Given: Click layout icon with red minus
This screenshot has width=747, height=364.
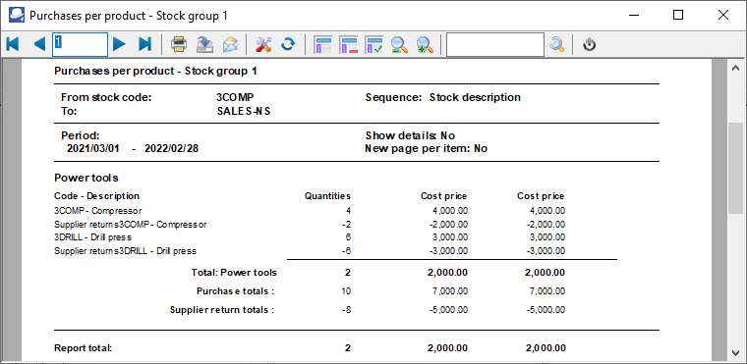Looking at the screenshot, I should 348,45.
